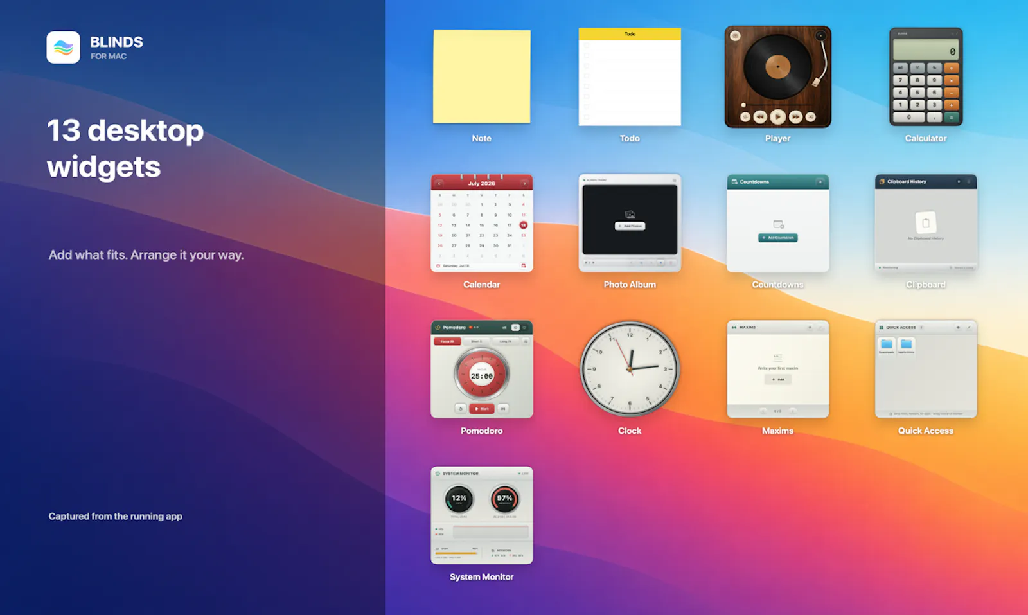Click the Calculator's percent key
This screenshot has height=615, width=1028.
934,67
